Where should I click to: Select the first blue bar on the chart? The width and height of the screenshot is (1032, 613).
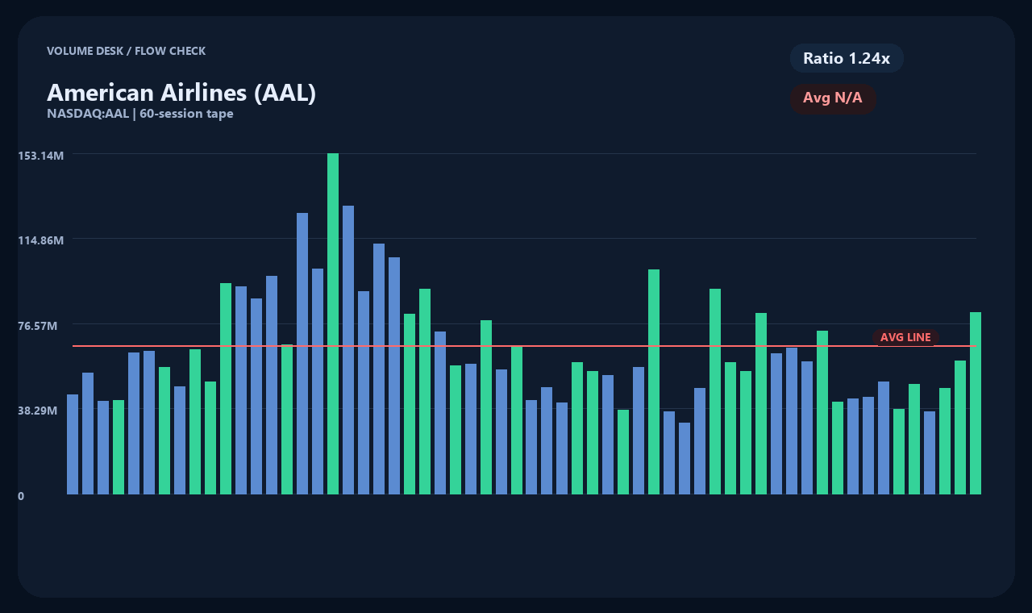[x=73, y=444]
